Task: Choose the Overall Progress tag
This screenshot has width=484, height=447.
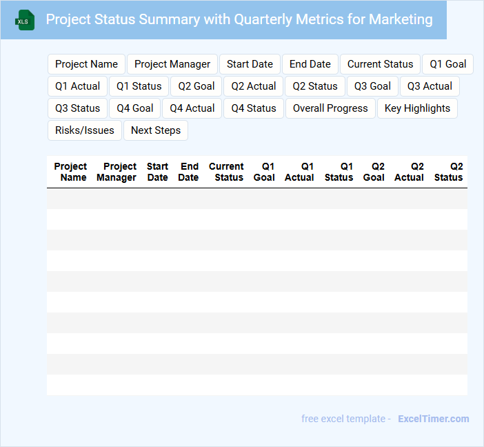Action: pos(330,108)
